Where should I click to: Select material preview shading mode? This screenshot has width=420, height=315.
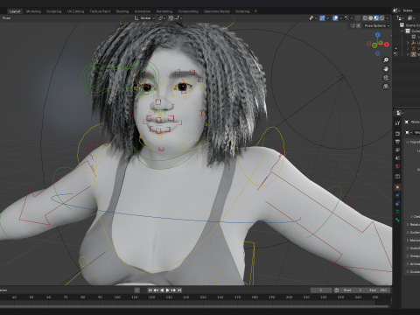(x=376, y=18)
